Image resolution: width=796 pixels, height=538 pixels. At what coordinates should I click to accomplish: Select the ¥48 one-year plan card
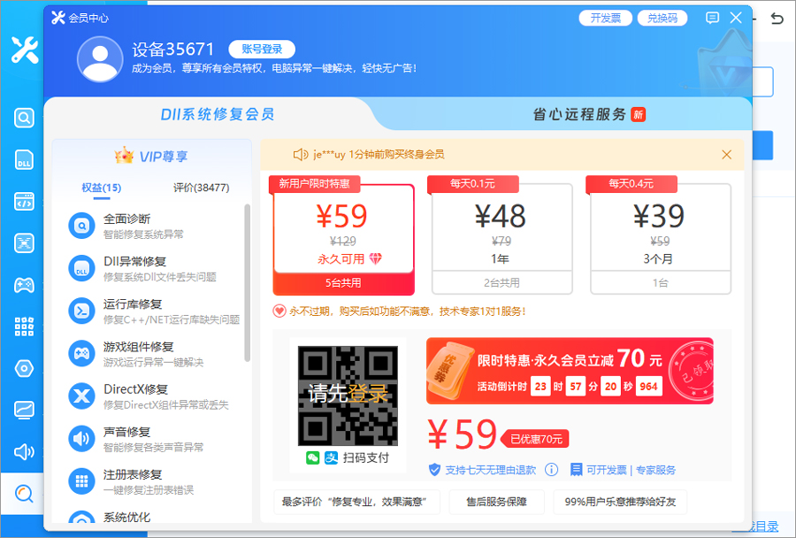[x=501, y=239]
